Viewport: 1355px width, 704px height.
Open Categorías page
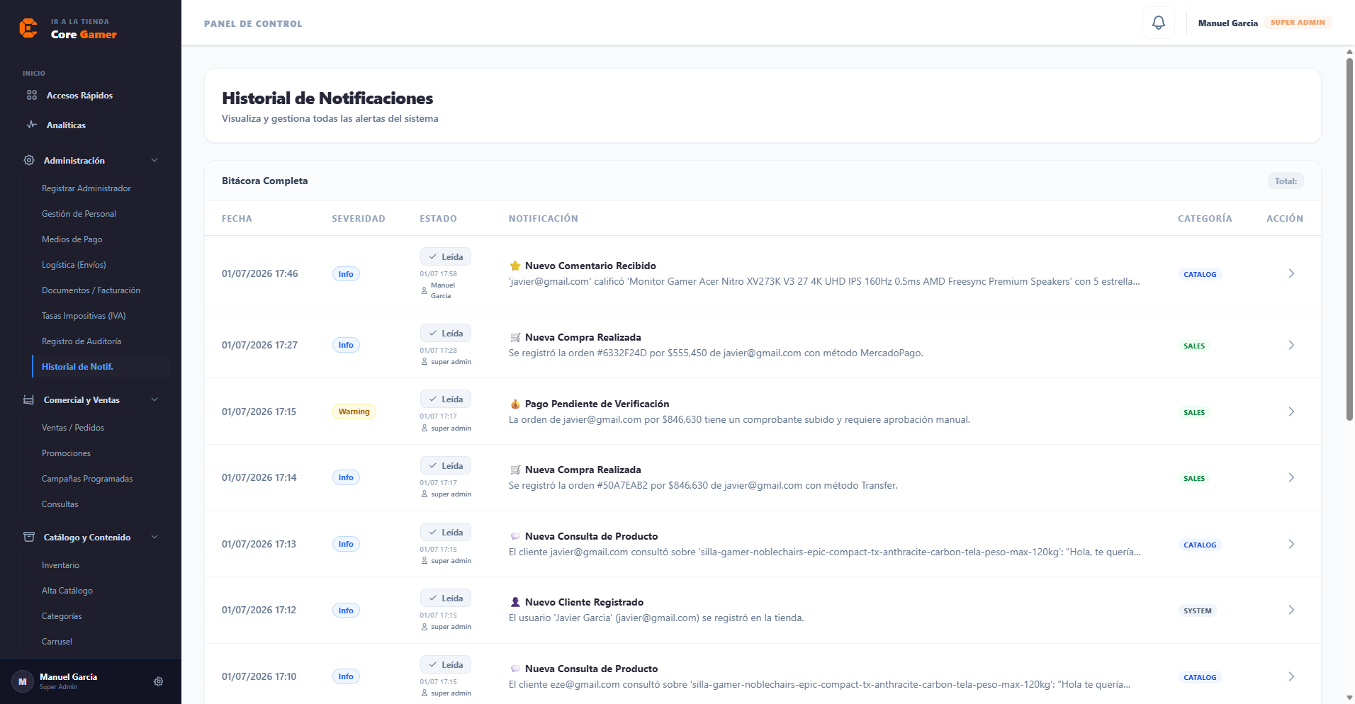click(62, 616)
